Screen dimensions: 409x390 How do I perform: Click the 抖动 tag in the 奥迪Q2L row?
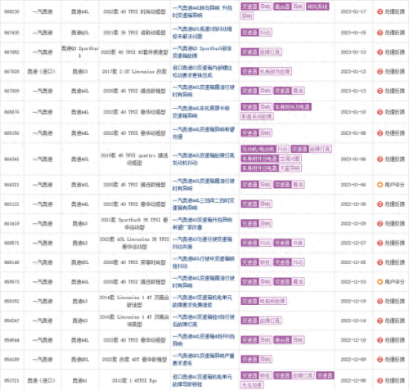(265, 33)
